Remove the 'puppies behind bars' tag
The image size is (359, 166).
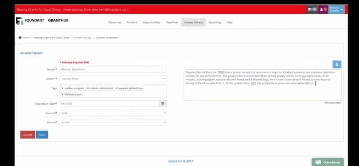[116, 88]
